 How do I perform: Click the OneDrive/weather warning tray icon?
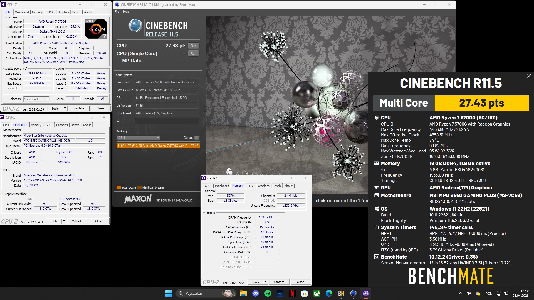(478, 294)
